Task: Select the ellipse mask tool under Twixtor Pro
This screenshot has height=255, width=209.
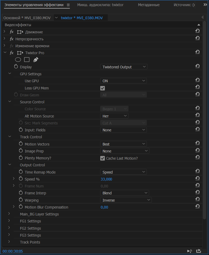Action: (x=18, y=60)
